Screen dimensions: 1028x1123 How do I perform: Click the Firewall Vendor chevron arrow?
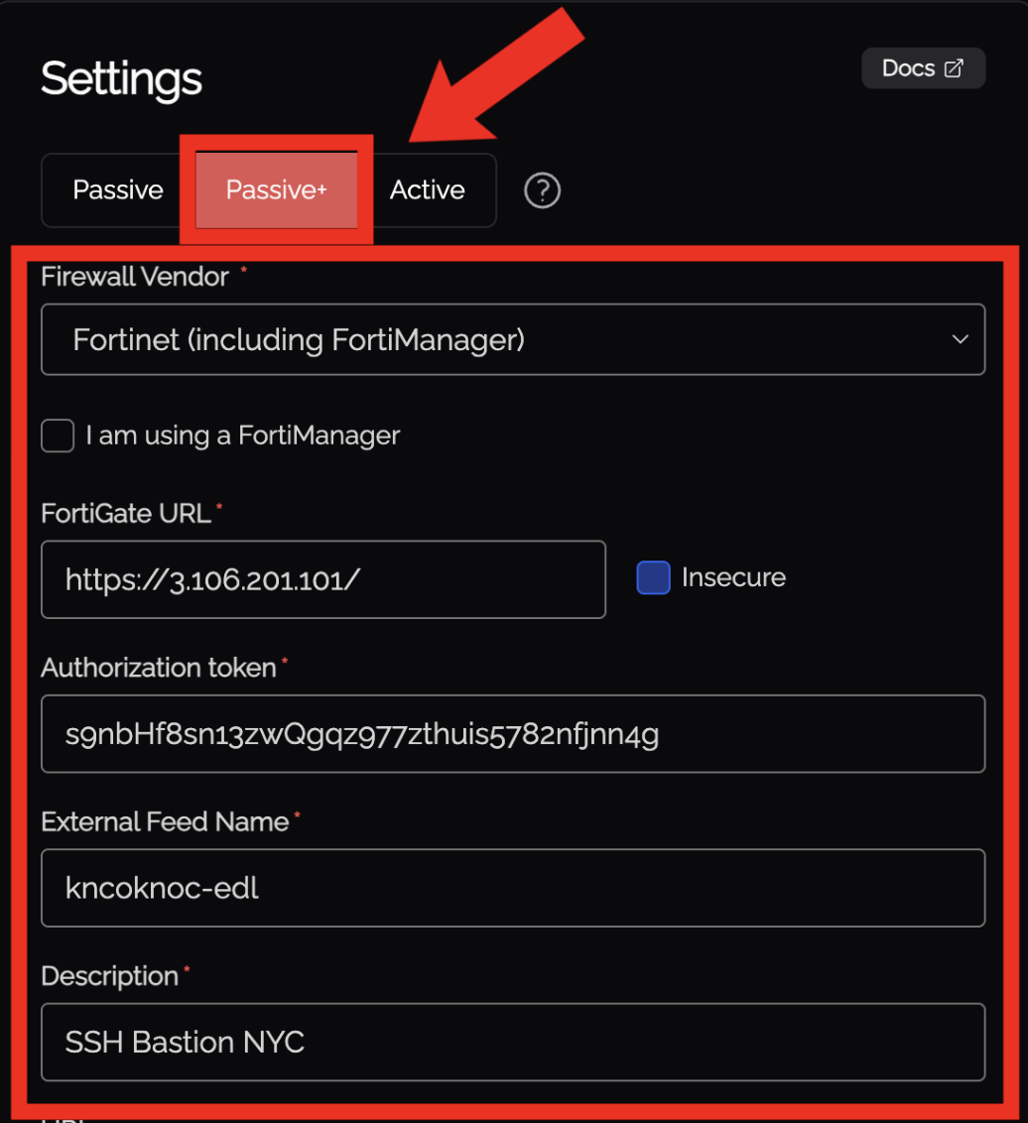point(960,339)
